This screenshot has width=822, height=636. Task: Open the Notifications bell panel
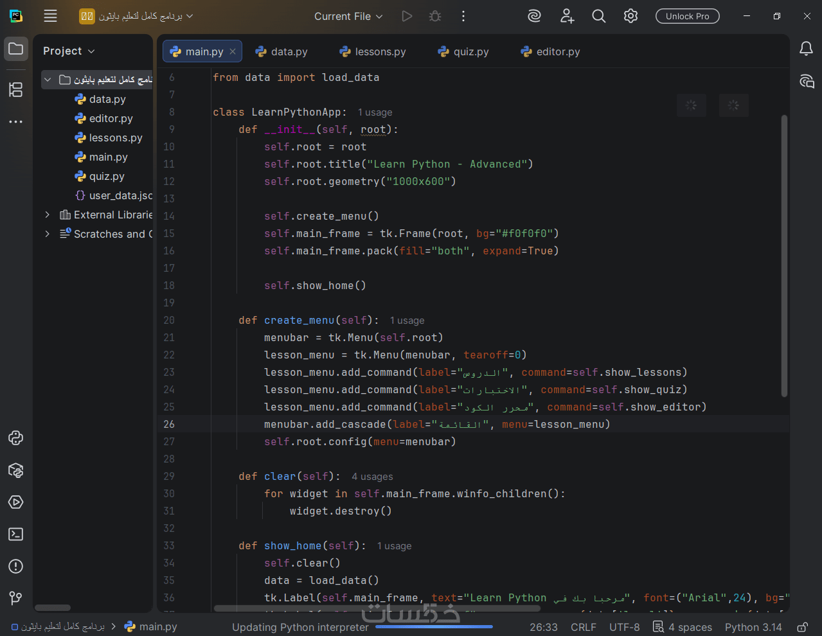(x=806, y=49)
